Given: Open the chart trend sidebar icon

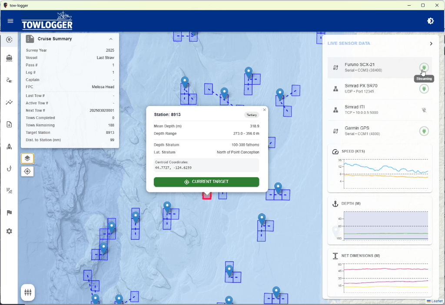Looking at the screenshot, I should 9,103.
